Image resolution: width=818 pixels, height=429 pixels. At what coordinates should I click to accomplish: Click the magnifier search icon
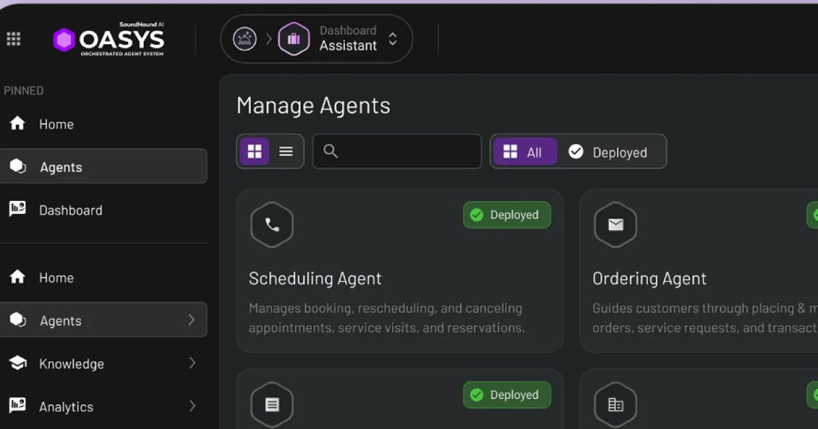click(331, 151)
